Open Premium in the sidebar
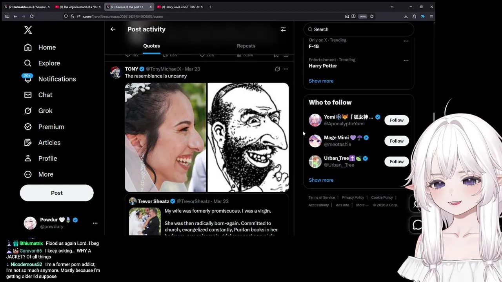The image size is (502, 282). pyautogui.click(x=44, y=127)
